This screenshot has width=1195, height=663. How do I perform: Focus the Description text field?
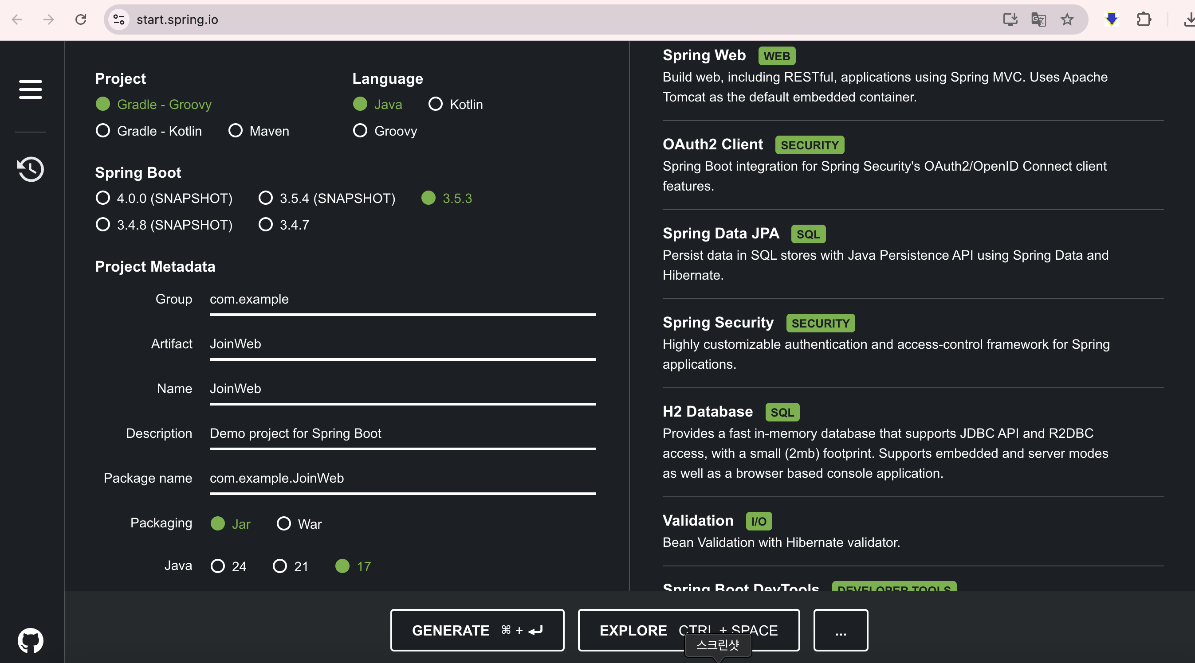tap(402, 433)
